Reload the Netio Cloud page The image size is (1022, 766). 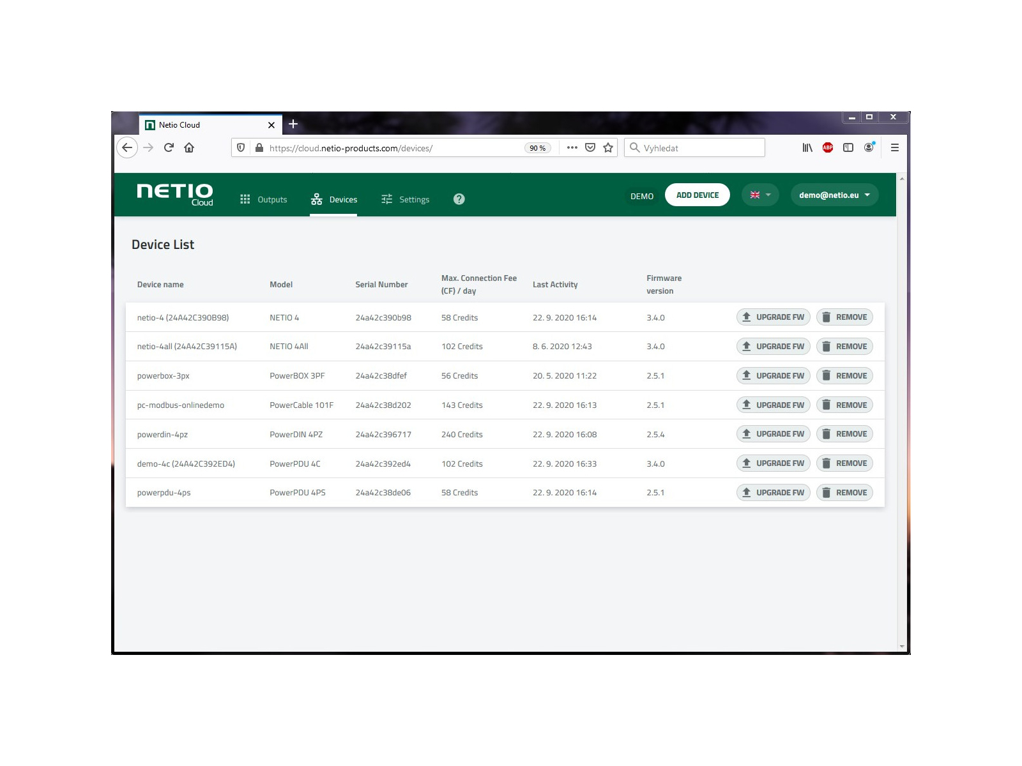pos(169,147)
